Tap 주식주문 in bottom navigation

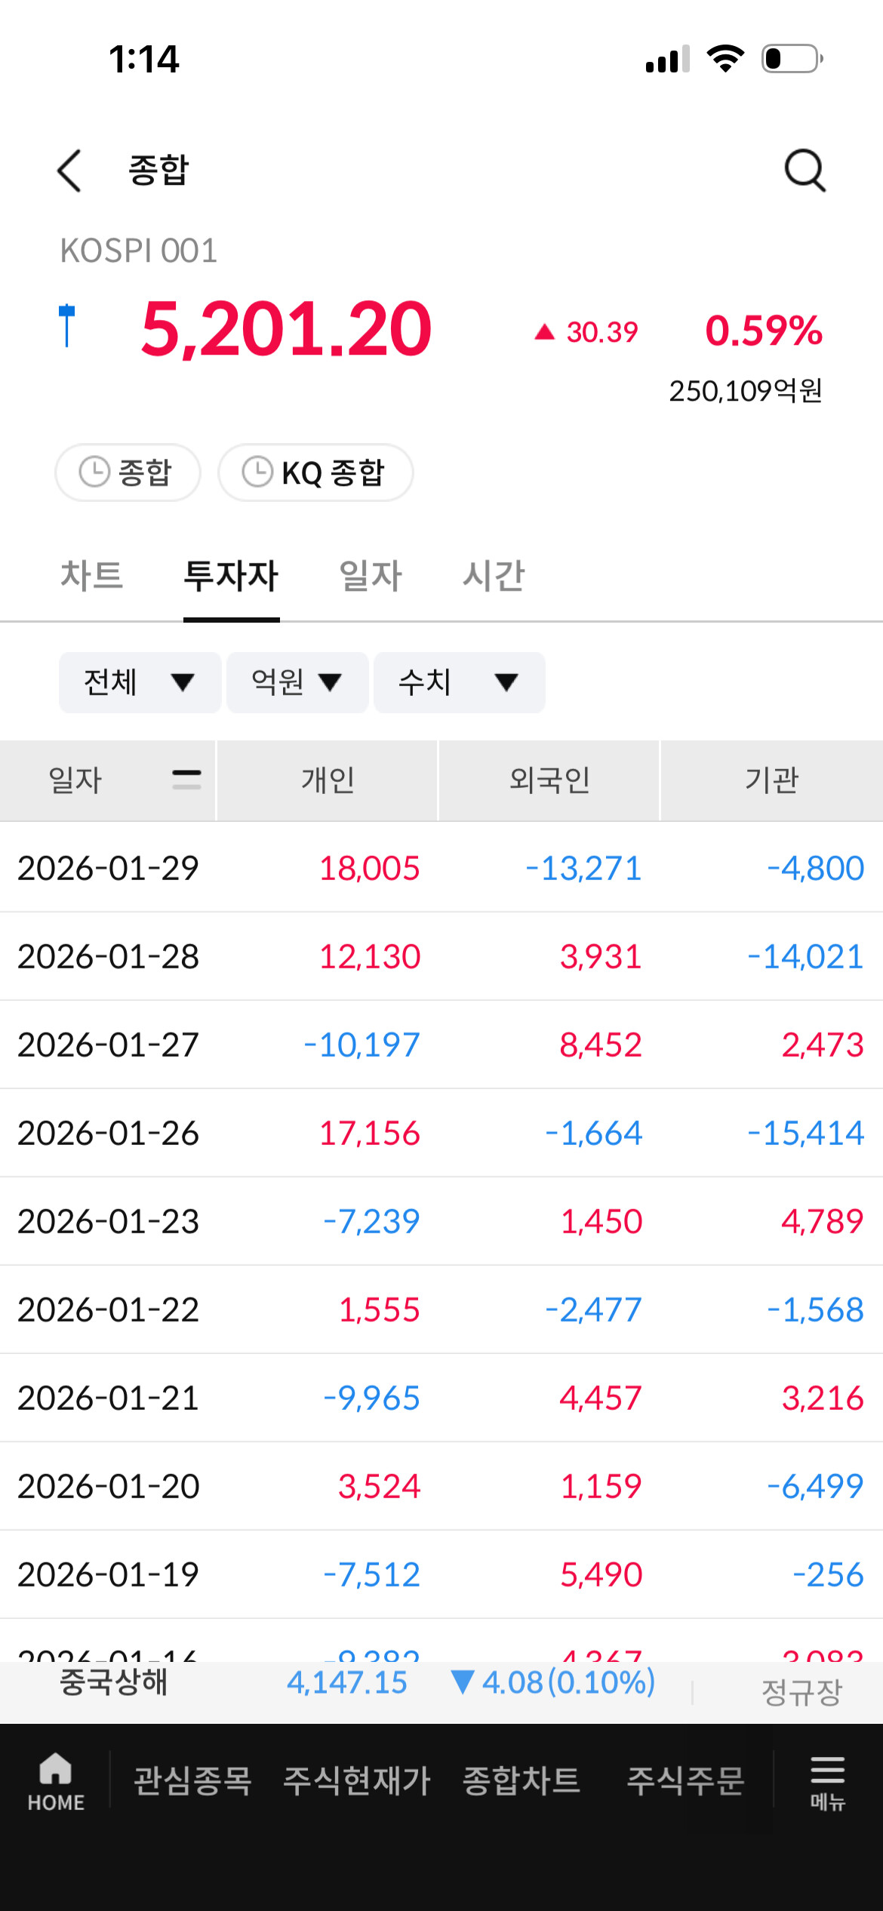[685, 1781]
